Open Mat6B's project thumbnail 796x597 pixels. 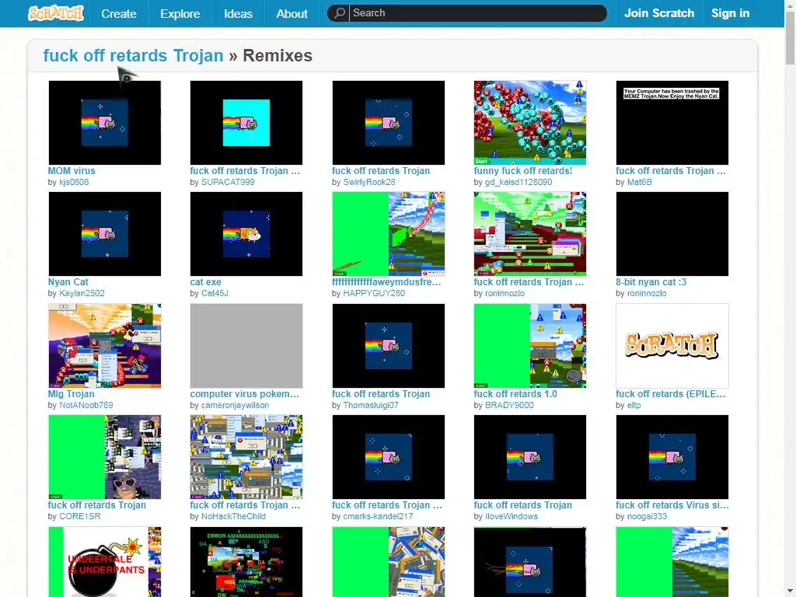pyautogui.click(x=672, y=122)
